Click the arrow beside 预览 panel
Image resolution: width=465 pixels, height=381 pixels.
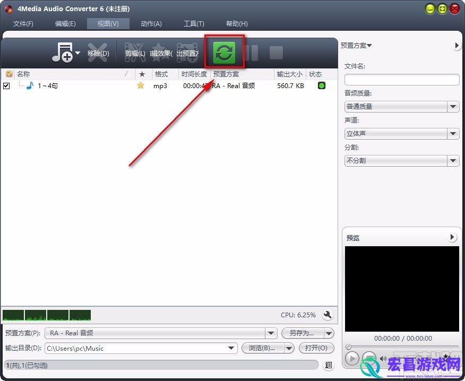click(x=452, y=237)
